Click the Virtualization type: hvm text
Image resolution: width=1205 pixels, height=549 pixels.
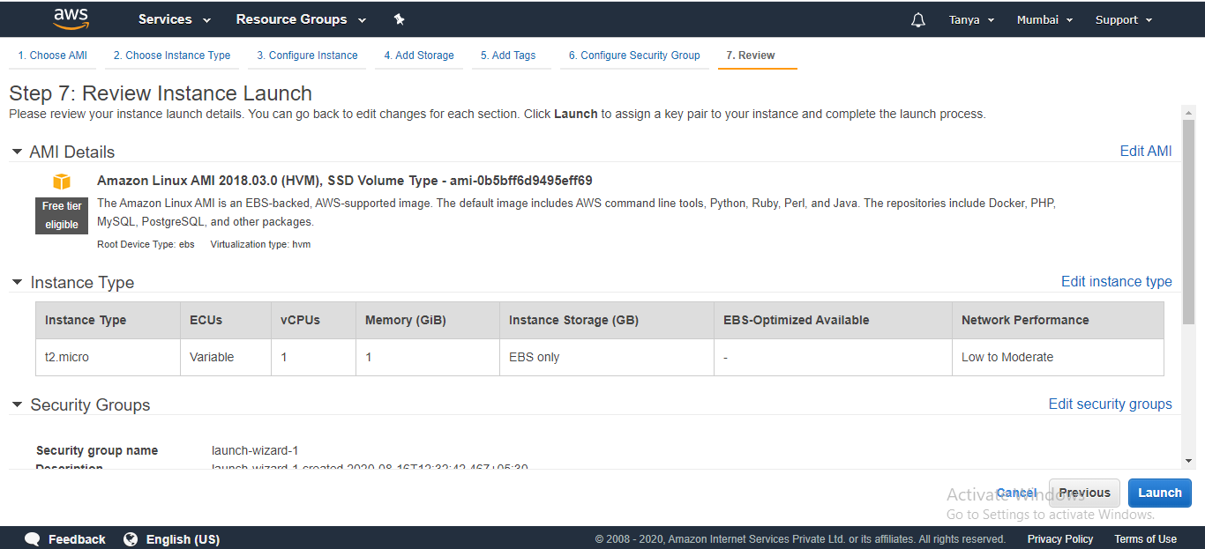tap(260, 244)
